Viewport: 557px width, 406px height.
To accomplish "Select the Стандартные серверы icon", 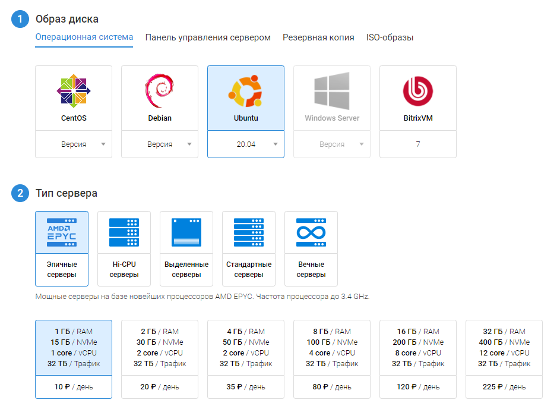I will (249, 232).
